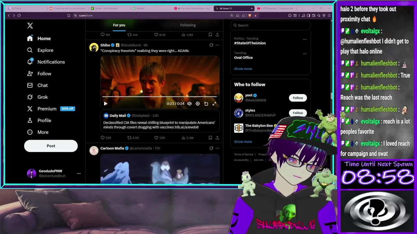Viewport: 417px width, 234px height.
Task: Bookmark Shibo's post
Action: coord(210,138)
